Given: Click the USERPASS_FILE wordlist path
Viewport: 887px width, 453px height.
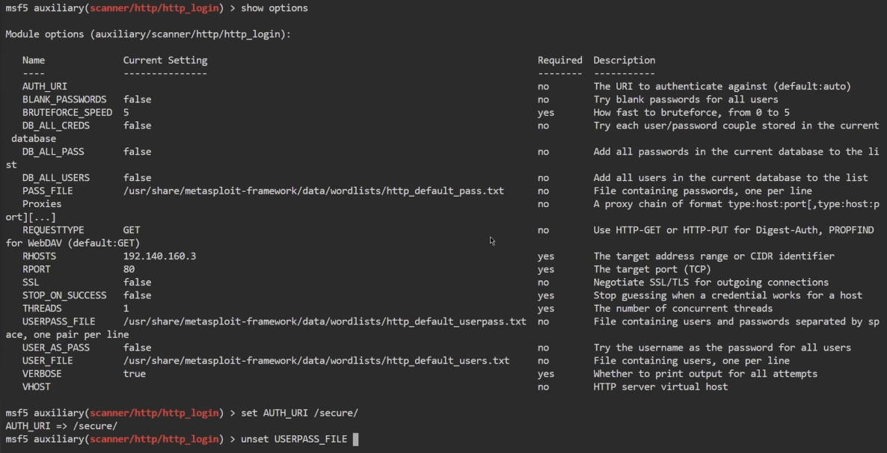Looking at the screenshot, I should (325, 321).
